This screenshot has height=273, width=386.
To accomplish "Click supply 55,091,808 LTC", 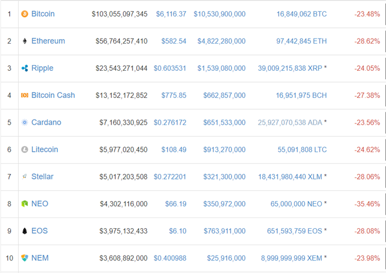I will (x=302, y=150).
